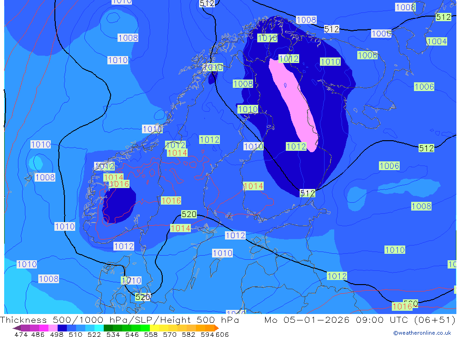This screenshot has height=337, width=461.
Task: Click the 498 legend value
Action: point(57,334)
